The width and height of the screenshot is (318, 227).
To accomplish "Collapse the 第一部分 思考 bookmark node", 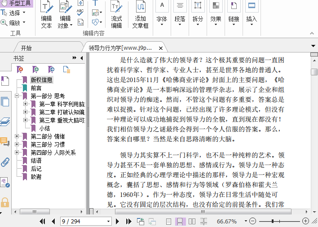I will point(17,96).
